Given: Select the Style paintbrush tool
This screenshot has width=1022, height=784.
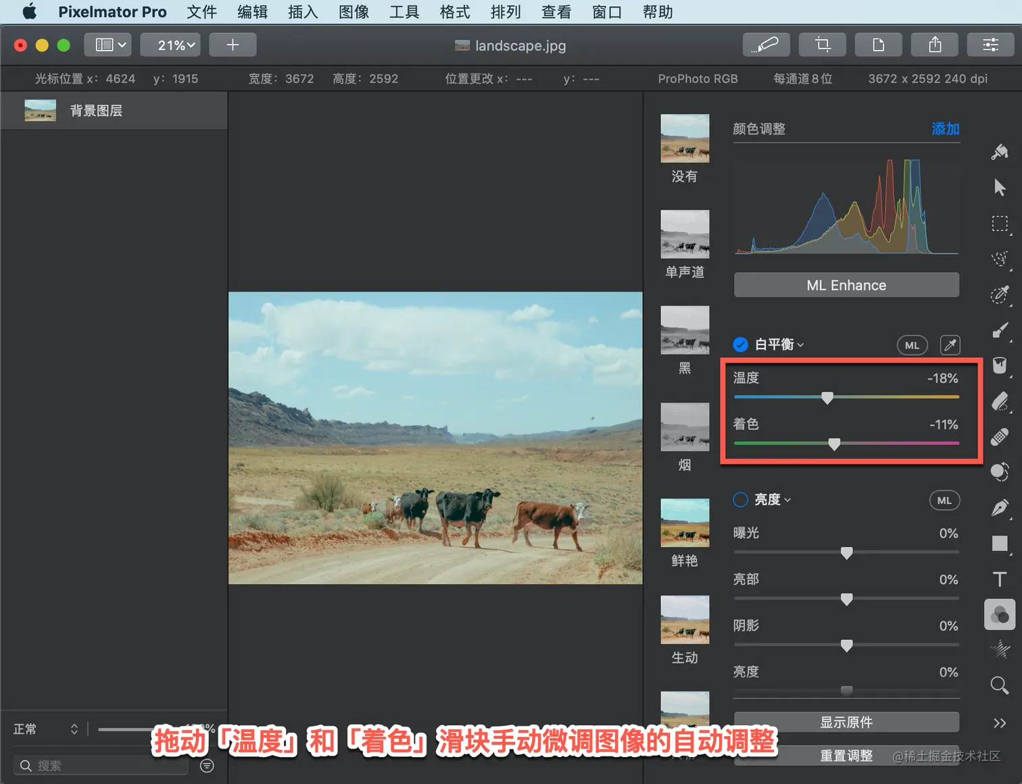Looking at the screenshot, I should tap(1000, 152).
